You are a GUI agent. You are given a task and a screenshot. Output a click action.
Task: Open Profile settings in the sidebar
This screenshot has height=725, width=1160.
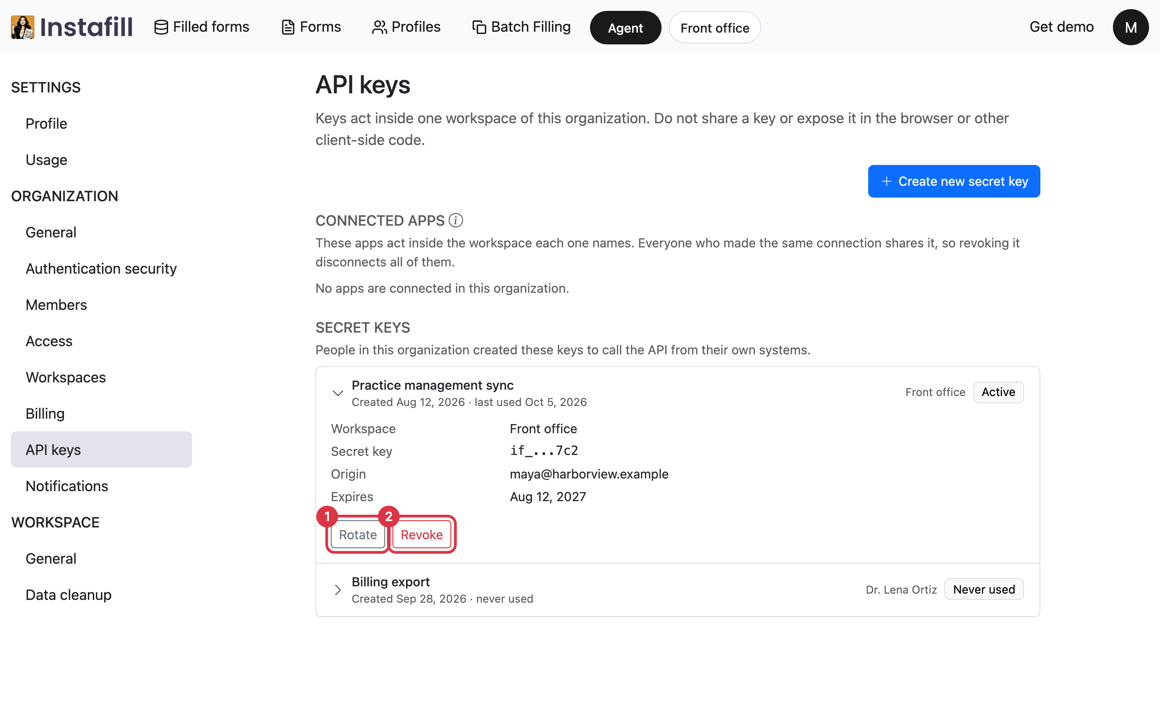pos(101,124)
